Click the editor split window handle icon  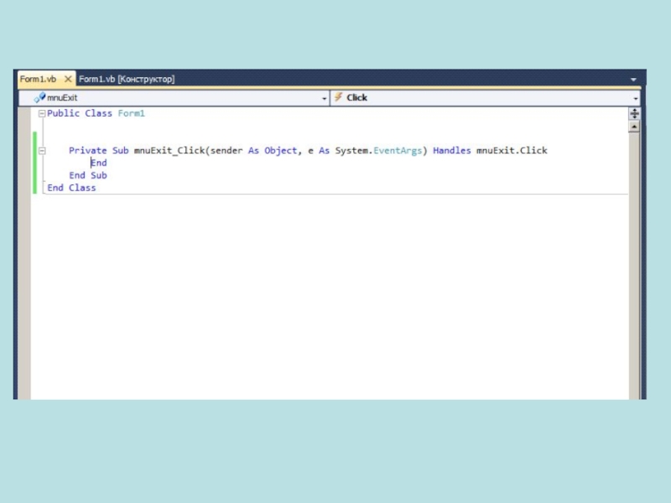pos(634,113)
